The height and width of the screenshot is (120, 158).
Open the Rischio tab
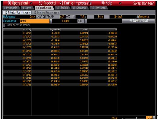click(x=62, y=8)
